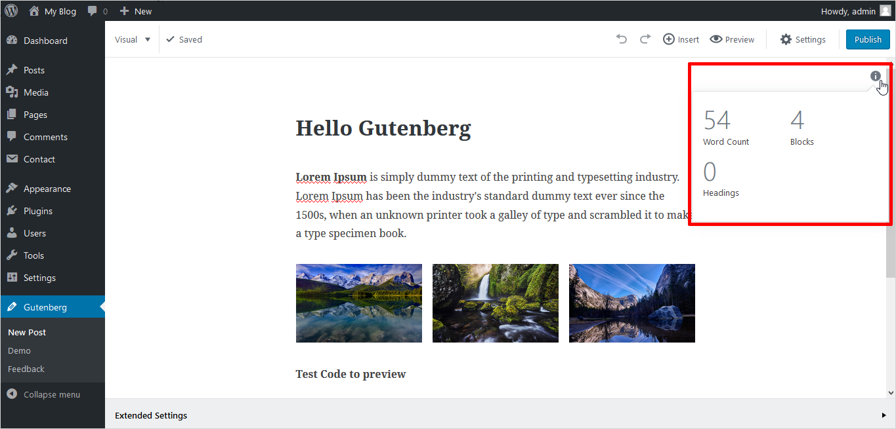The height and width of the screenshot is (429, 896).
Task: Open the Plugins menu item
Action: pyautogui.click(x=37, y=211)
